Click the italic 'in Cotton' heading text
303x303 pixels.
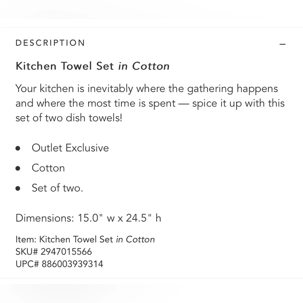tap(144, 66)
